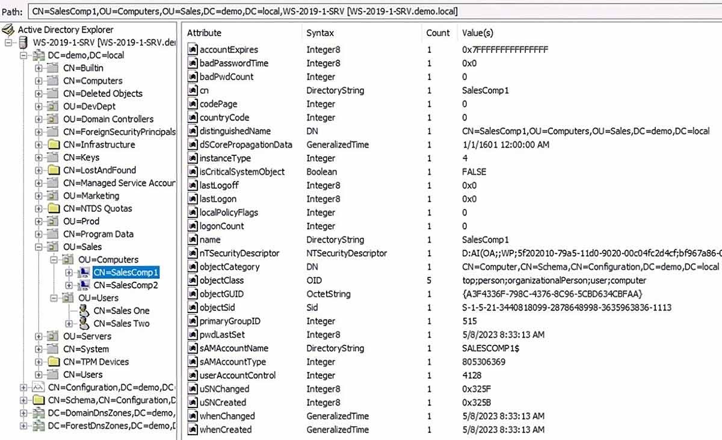Select the objectClass attribute row
The height and width of the screenshot is (440, 722).
point(452,280)
